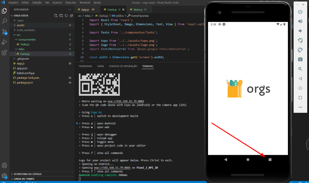Open the Explorer view in activity bar

point(4,11)
